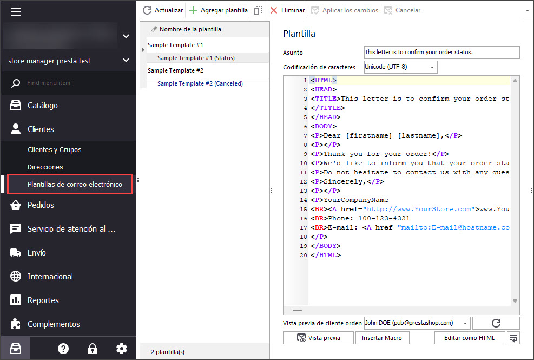Click the Pedidos basket icon
This screenshot has height=360, width=534.
16,205
